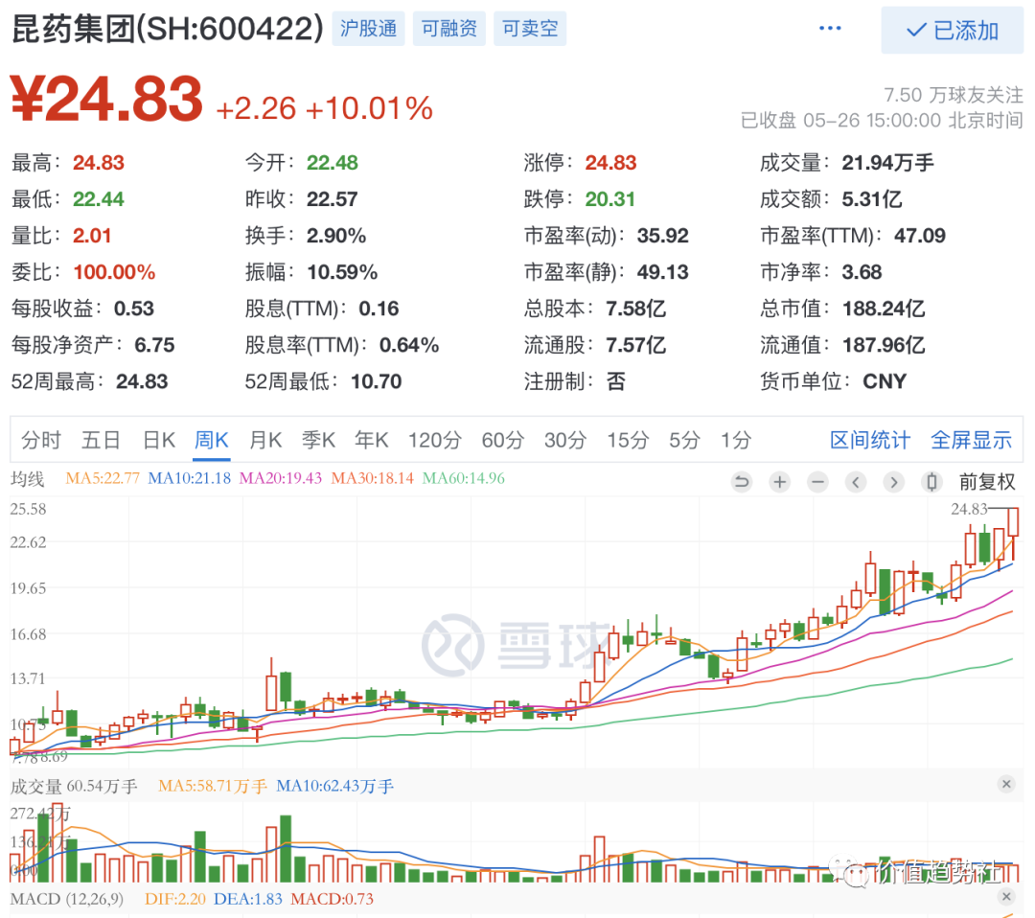Viewport: 1035px width, 918px height.
Task: Click the MA30:18.14 legend value
Action: click(x=372, y=478)
